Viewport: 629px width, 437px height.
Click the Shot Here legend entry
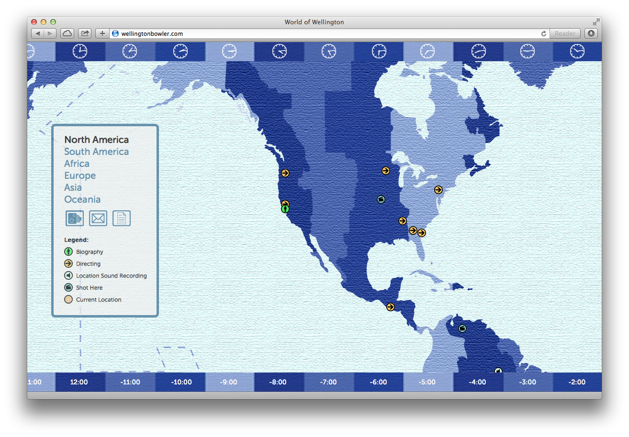tap(83, 288)
